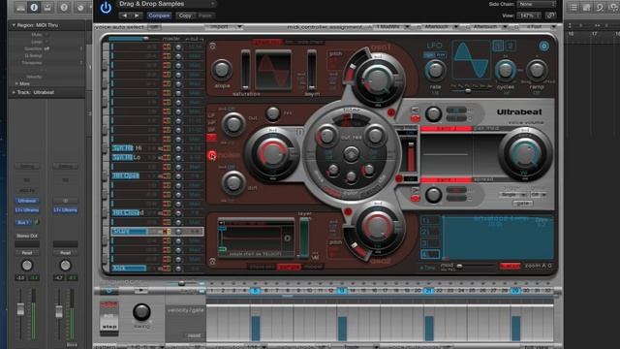Select LFO 1 button
Viewport: 620px width, 349px height.
(x=498, y=46)
